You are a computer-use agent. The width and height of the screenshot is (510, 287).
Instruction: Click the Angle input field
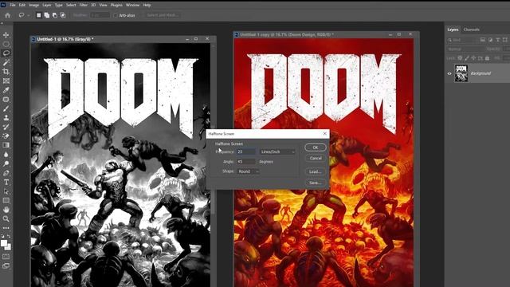[x=246, y=161]
